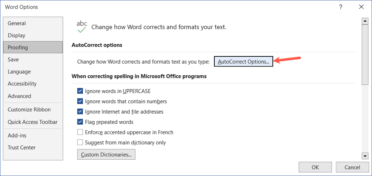
Task: Click the vertical scrollbar thumb
Action: coord(365,55)
